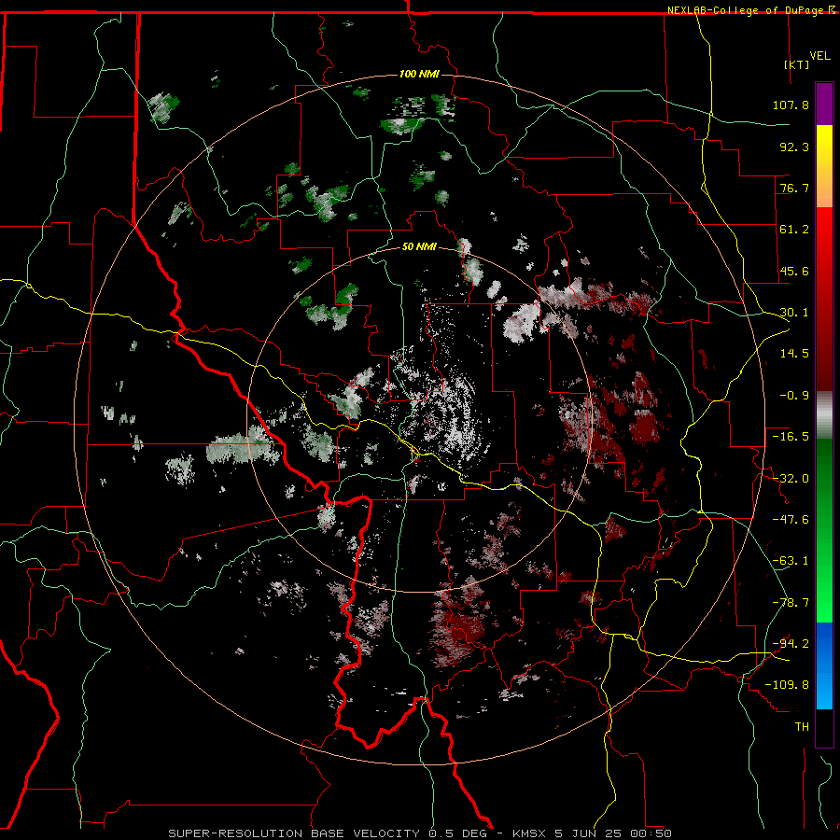The width and height of the screenshot is (840, 840).
Task: Click the -109.8 velocity scale value
Action: (x=788, y=685)
